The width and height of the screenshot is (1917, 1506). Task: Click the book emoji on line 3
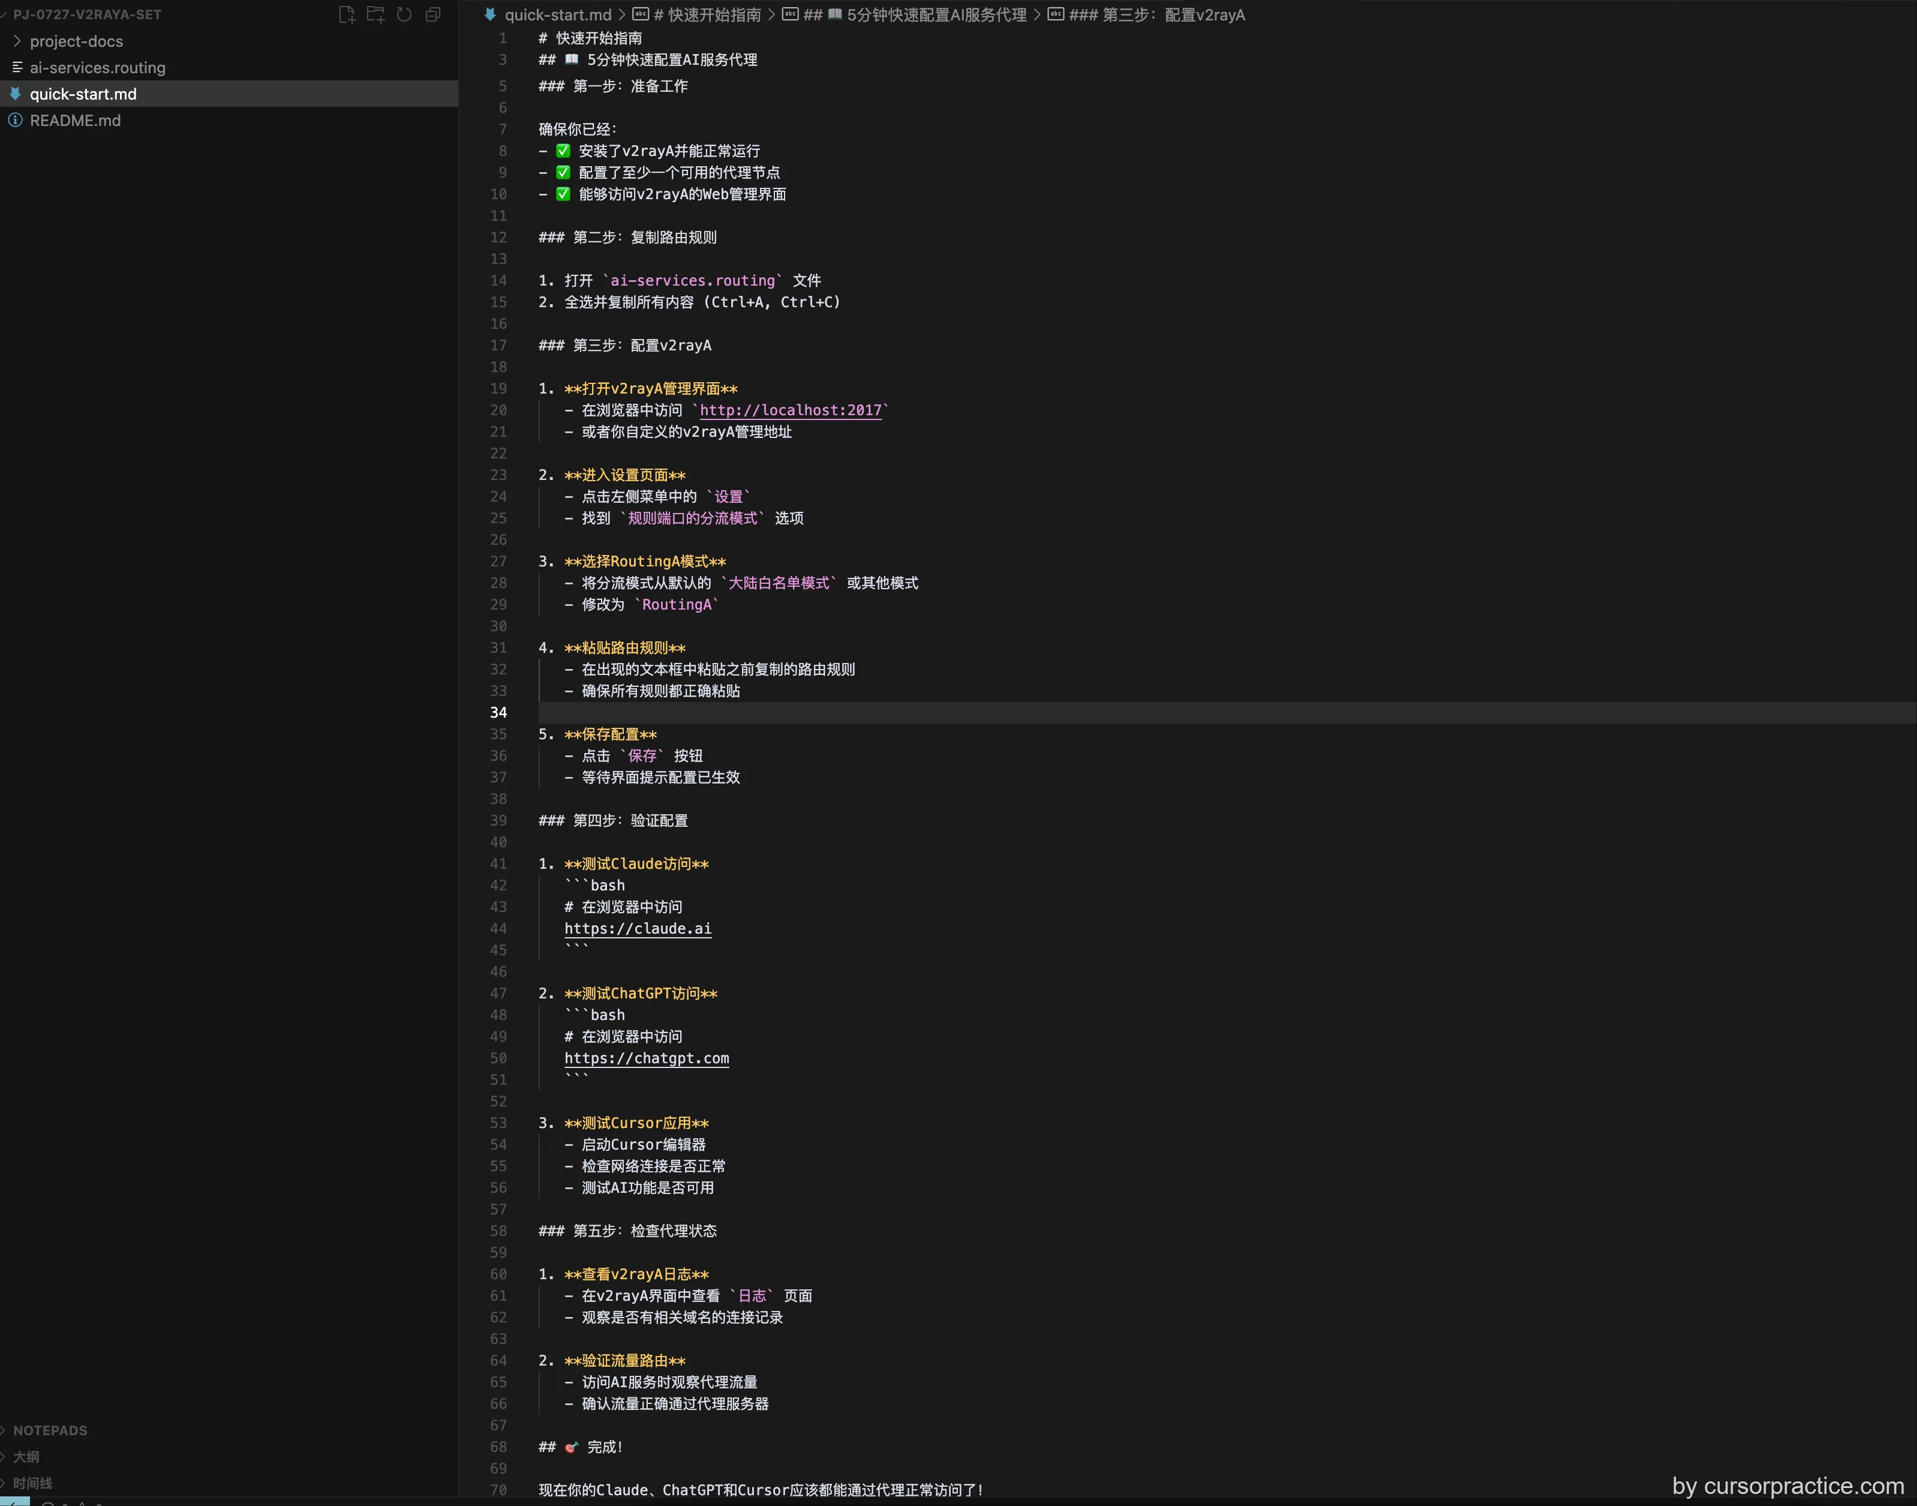[x=571, y=59]
